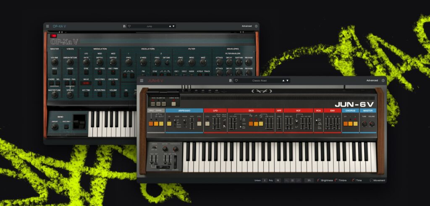Click the redo arrow in JUN-6 V footer
Screen dimensions: 430x206
(299, 180)
